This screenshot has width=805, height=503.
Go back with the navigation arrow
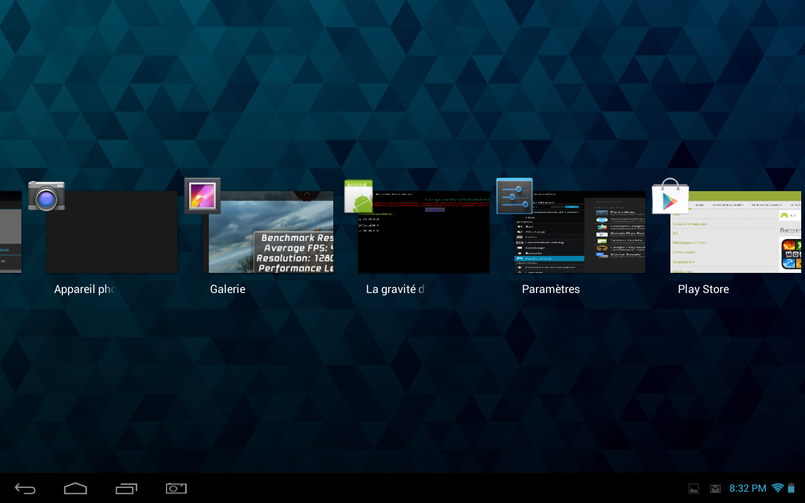click(26, 489)
